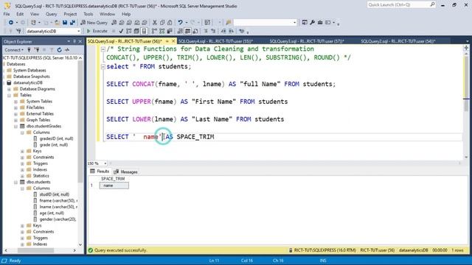The image size is (472, 265).
Task: Collapse the dbo.students table node
Action: (x=15, y=182)
